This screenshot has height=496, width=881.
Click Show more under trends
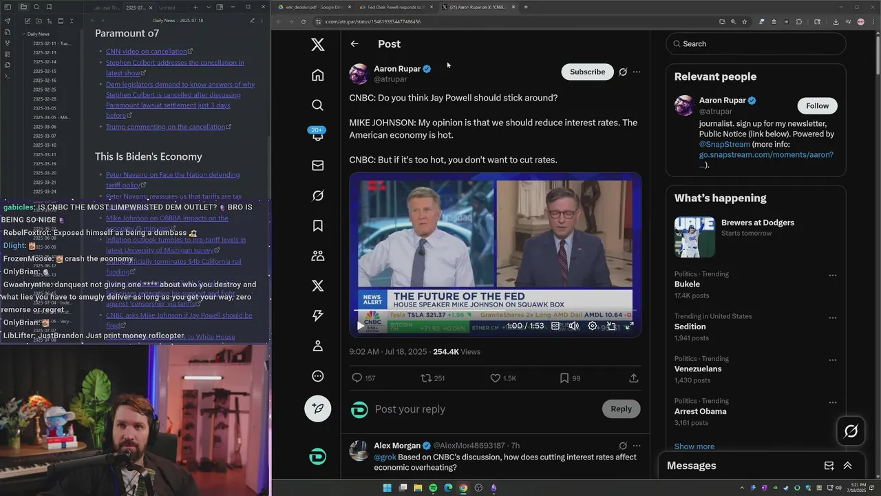tap(694, 446)
